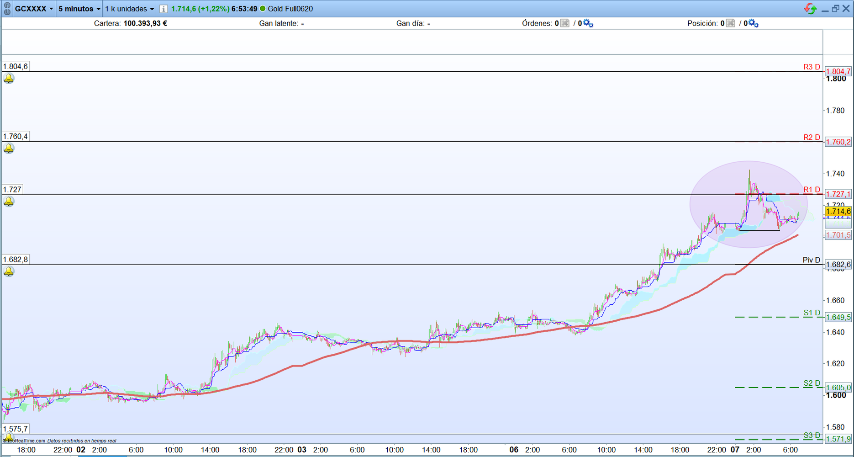Click the green market status dot
This screenshot has height=457, width=854.
coord(263,9)
